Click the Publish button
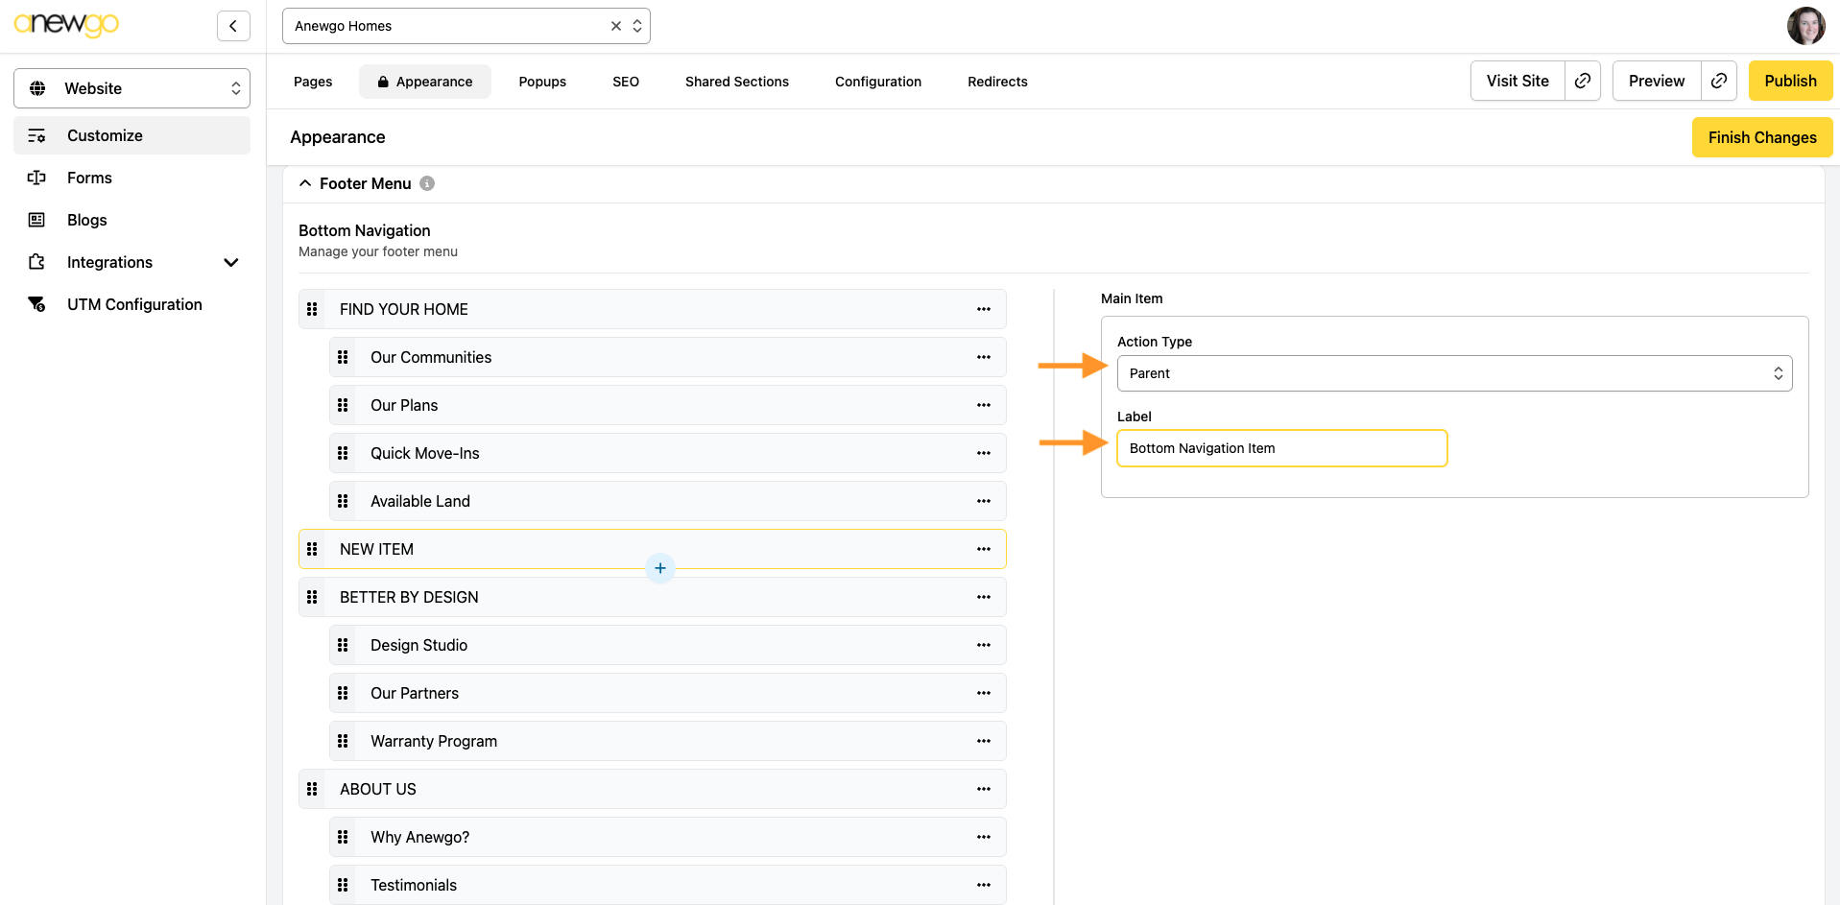 click(1789, 81)
